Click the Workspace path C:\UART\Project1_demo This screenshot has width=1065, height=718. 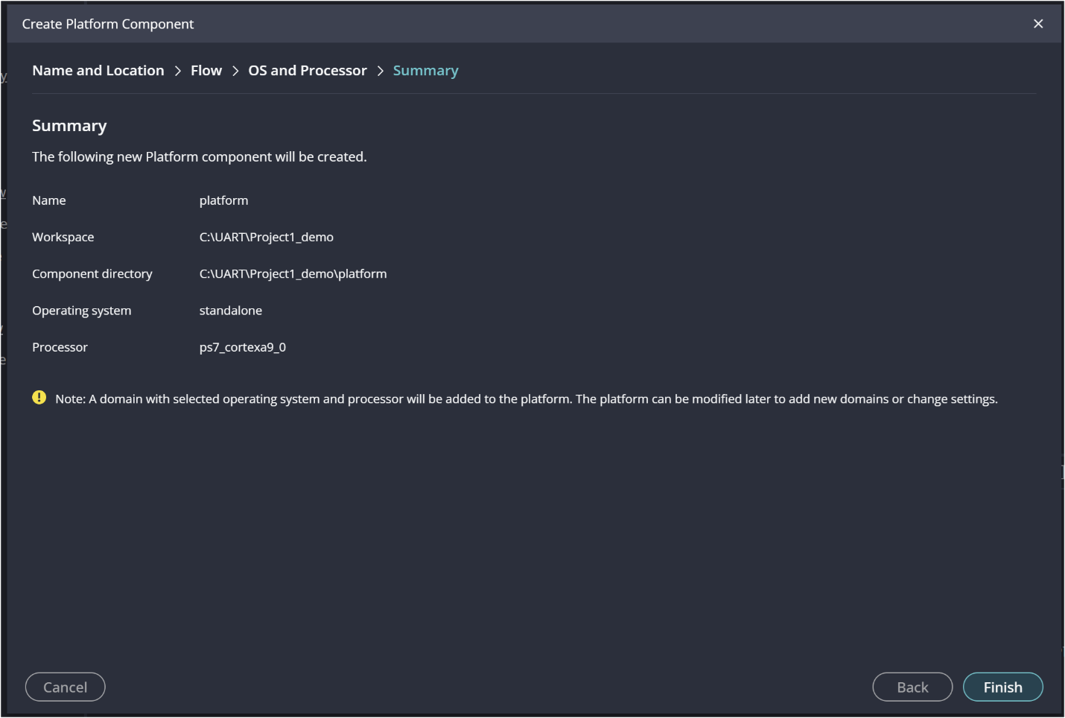coord(266,237)
